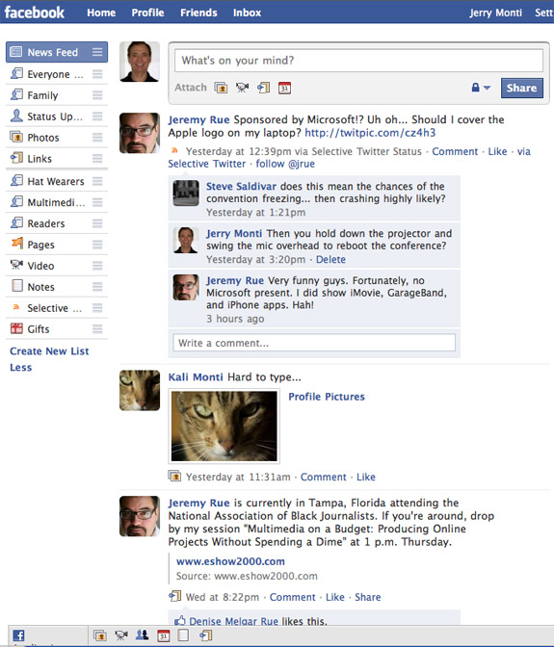Open the Inbox menu in the top bar
This screenshot has width=554, height=647.
(247, 13)
